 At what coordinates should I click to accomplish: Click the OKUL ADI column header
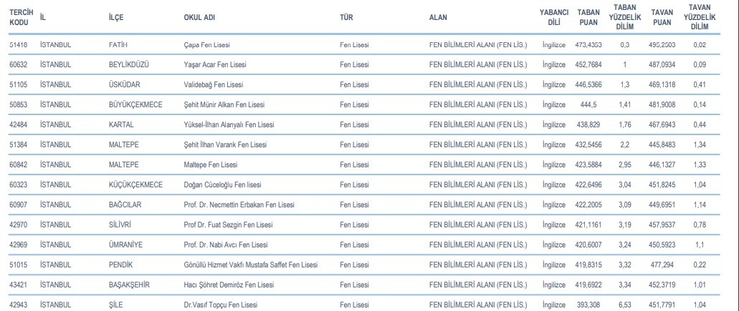pyautogui.click(x=199, y=18)
